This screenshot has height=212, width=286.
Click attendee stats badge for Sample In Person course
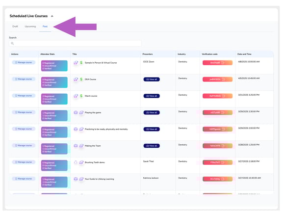(54, 66)
